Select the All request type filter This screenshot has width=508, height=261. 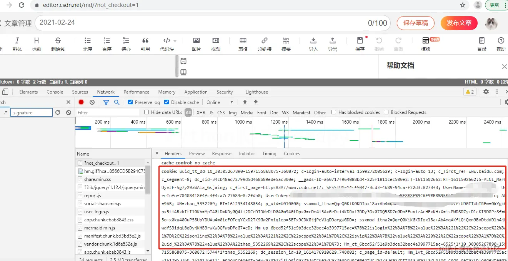click(188, 112)
